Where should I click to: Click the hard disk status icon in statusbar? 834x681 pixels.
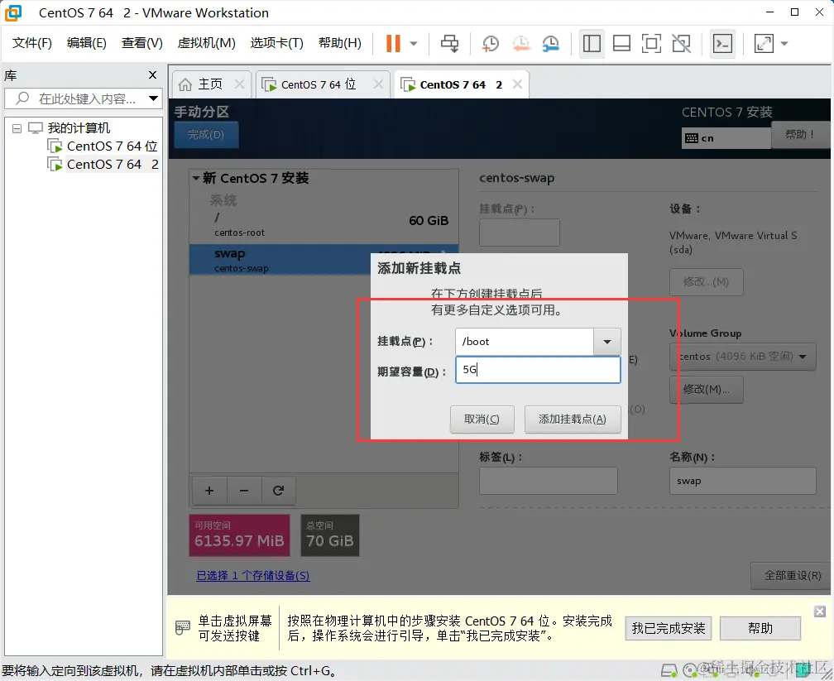click(x=669, y=670)
